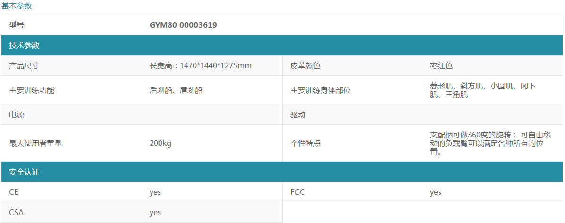Screen dimensions: 565x223
Task: Click the 主要训练功能 label
Action: (32, 90)
